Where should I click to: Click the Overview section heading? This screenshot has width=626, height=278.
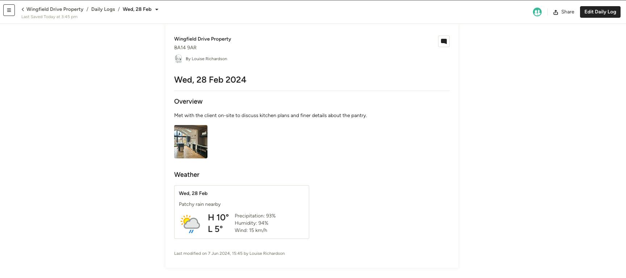[x=188, y=101]
